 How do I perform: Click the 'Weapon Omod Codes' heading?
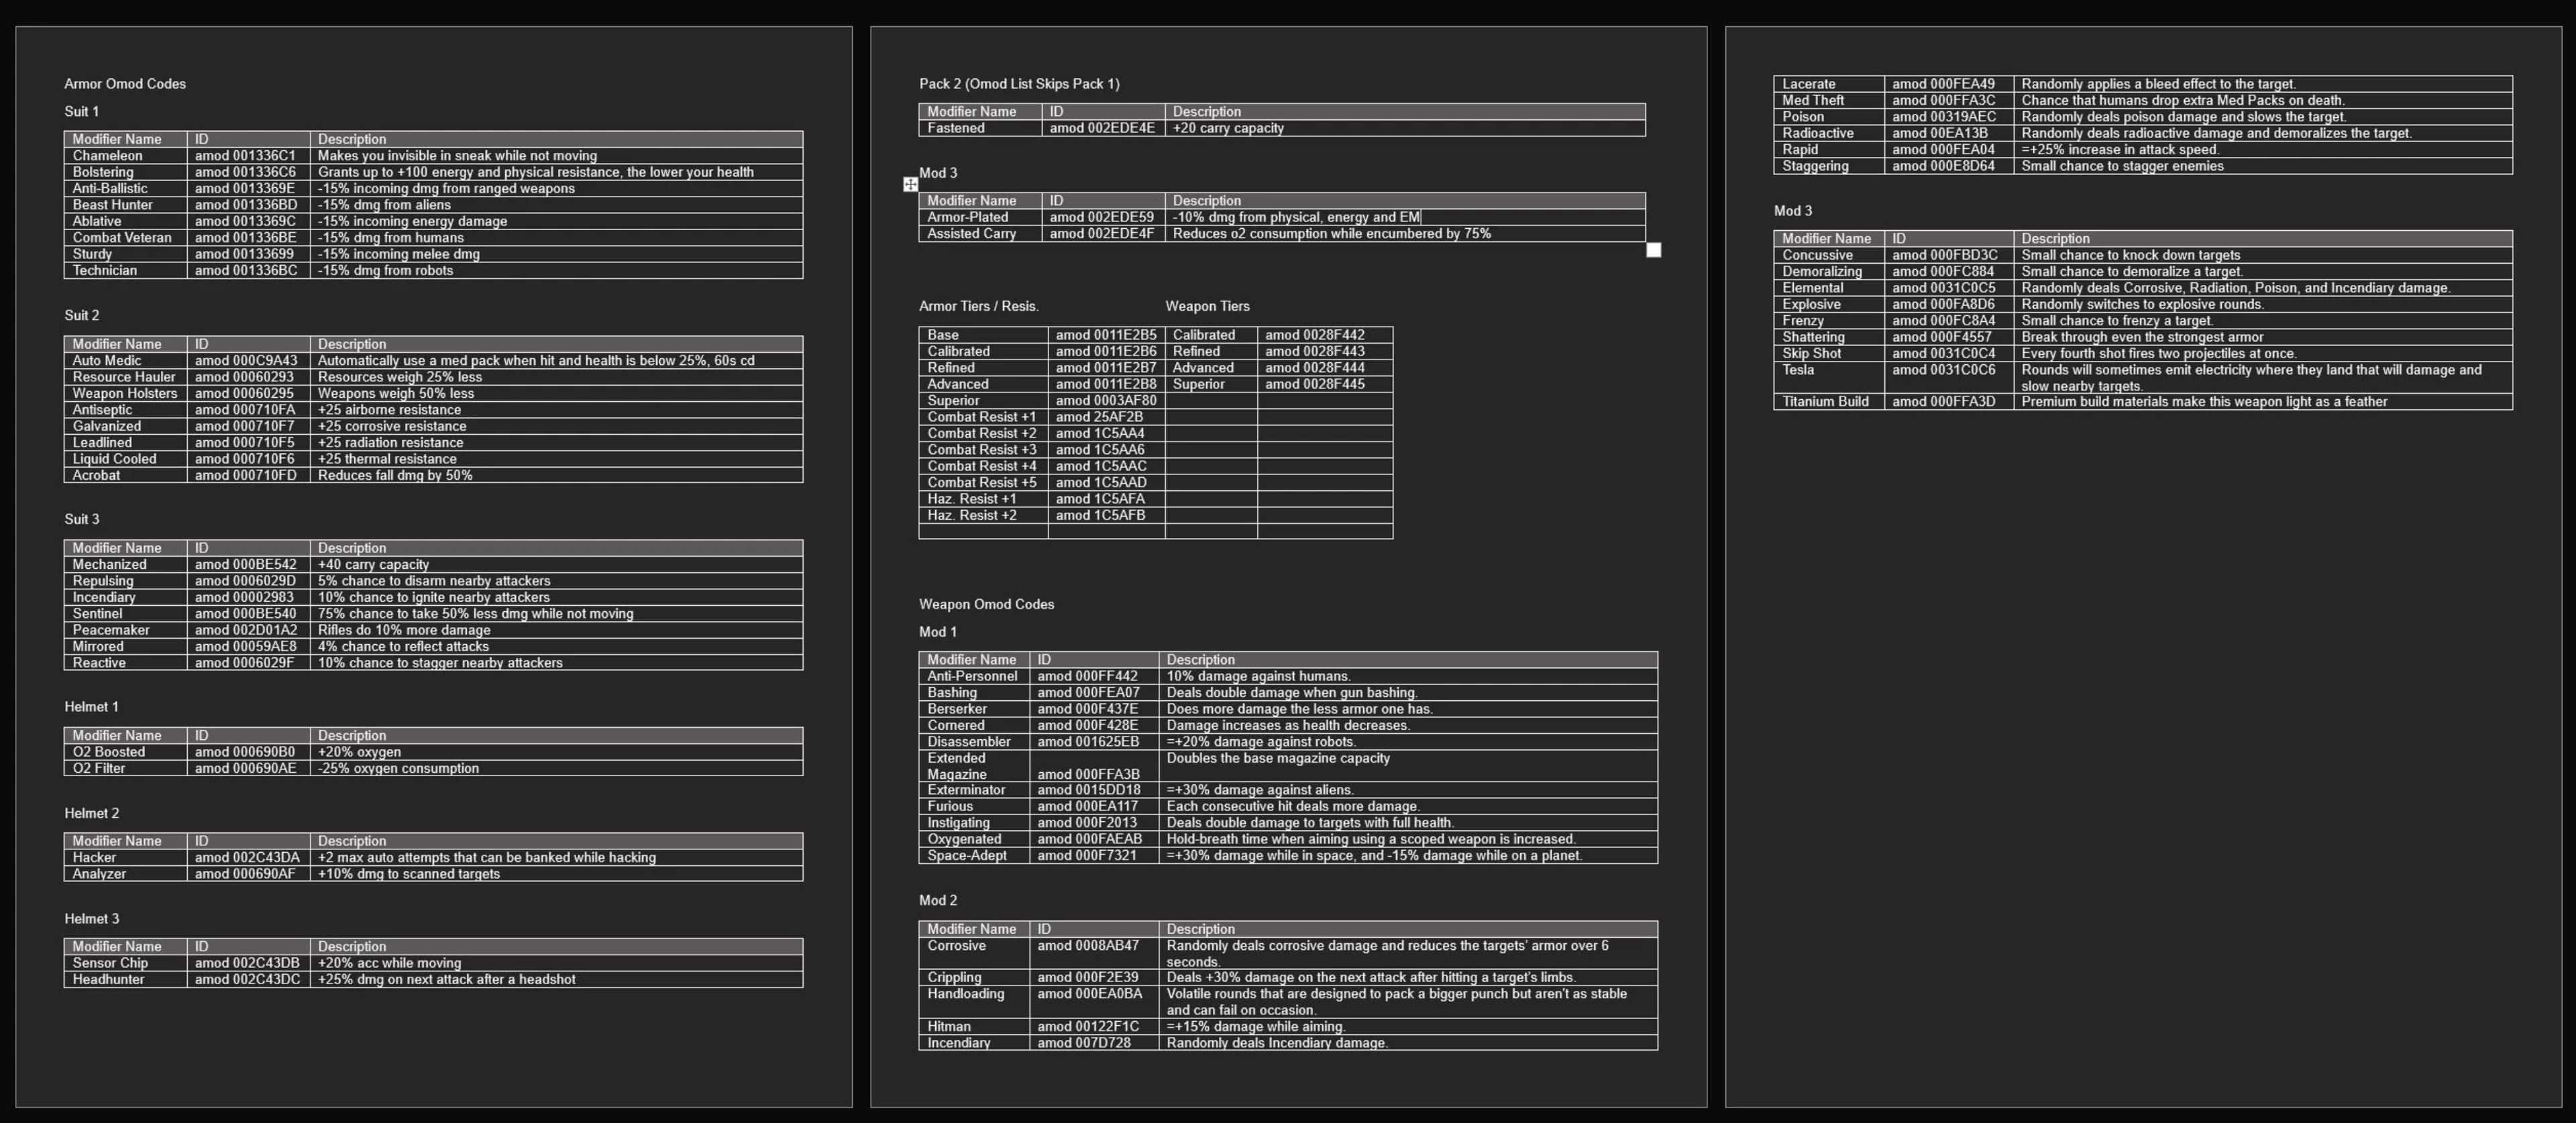click(x=986, y=604)
